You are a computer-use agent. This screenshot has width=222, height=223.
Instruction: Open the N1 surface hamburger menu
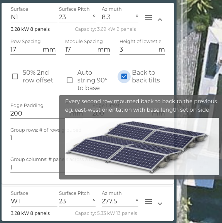click(x=148, y=17)
